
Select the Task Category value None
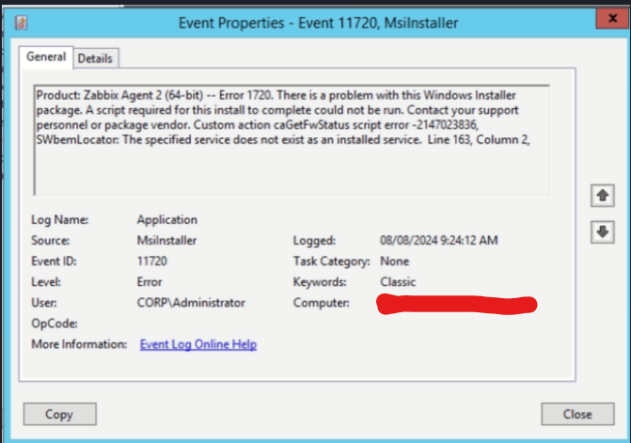point(394,261)
